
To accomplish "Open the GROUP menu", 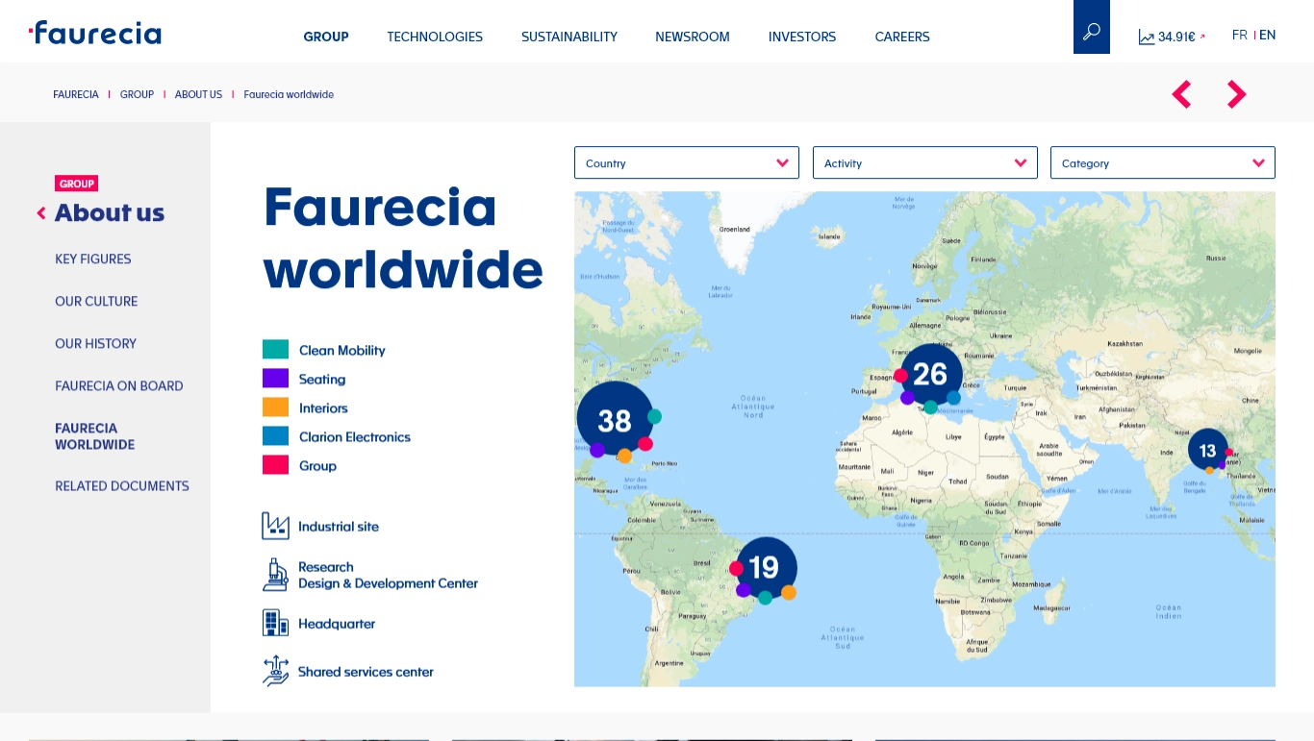I will pyautogui.click(x=326, y=37).
